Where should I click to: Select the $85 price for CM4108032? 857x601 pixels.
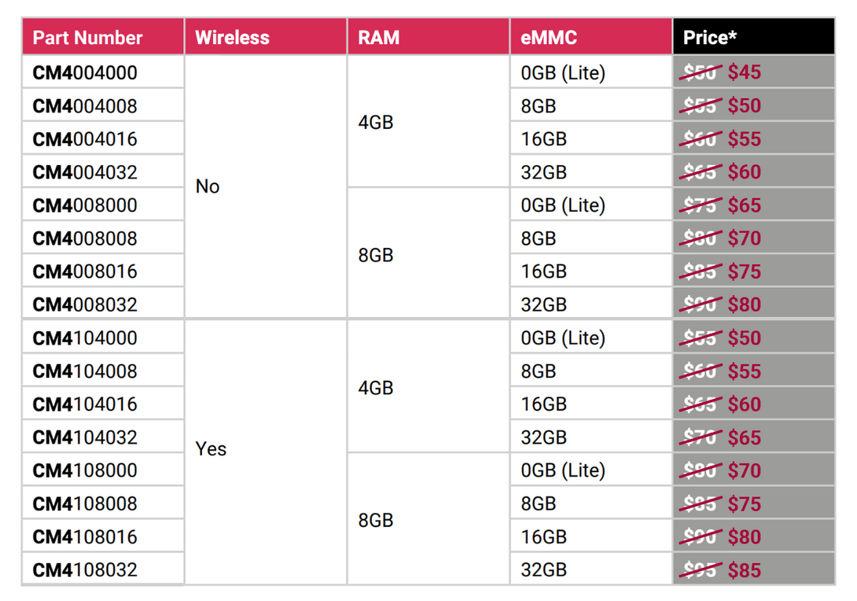pos(744,570)
